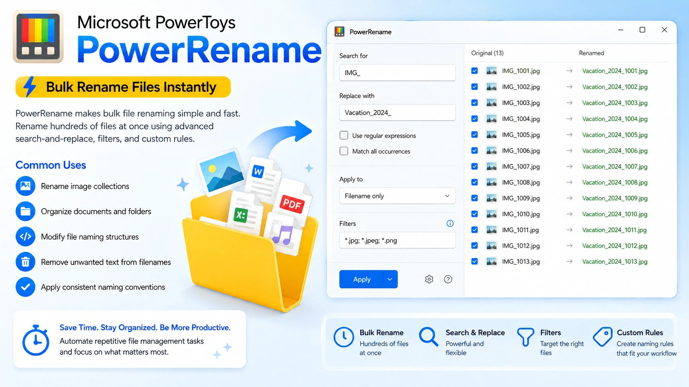Uncheck the IMG_1001.jpg checkbox
689x387 pixels.
(475, 71)
